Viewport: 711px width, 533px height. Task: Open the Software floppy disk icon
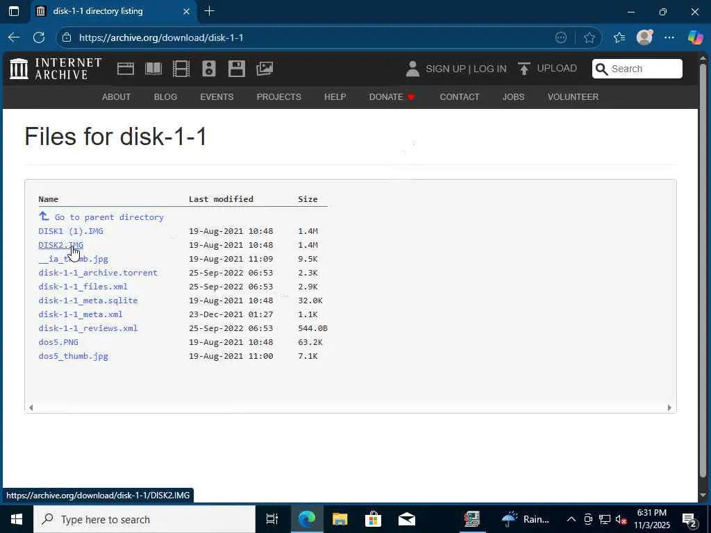point(237,69)
